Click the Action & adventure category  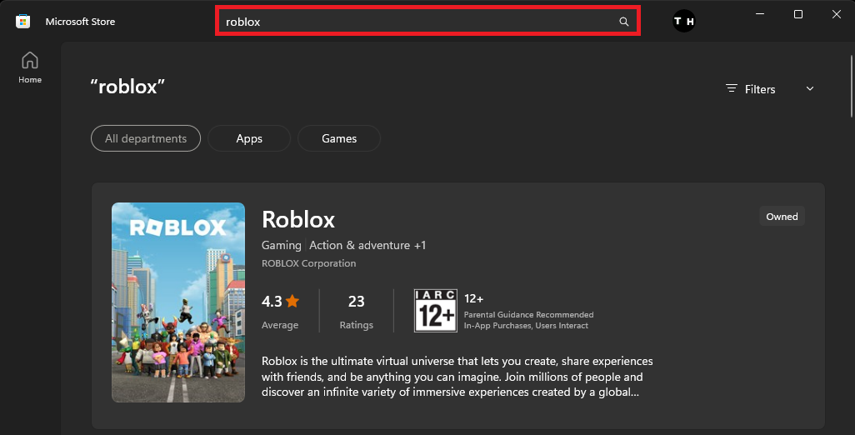(360, 245)
